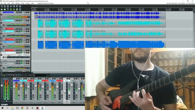This screenshot has height=110, width=195.
Task: Open the FX chain on GT L track
Action: point(21,20)
